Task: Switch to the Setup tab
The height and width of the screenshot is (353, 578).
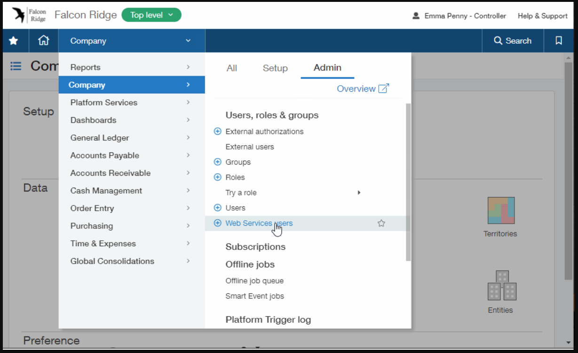Action: coord(275,68)
